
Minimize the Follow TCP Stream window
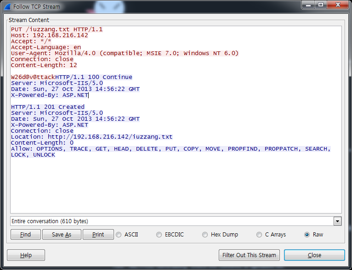coord(308,5)
